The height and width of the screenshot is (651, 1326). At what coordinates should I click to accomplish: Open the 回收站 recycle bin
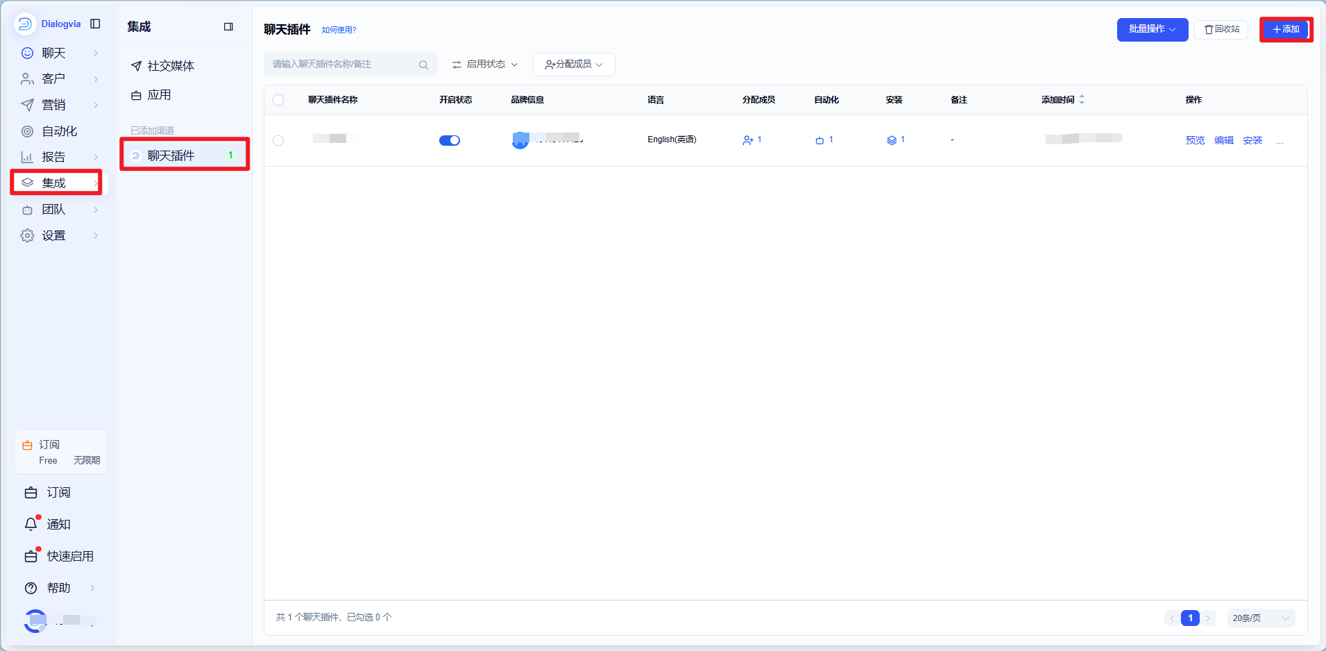pos(1221,29)
